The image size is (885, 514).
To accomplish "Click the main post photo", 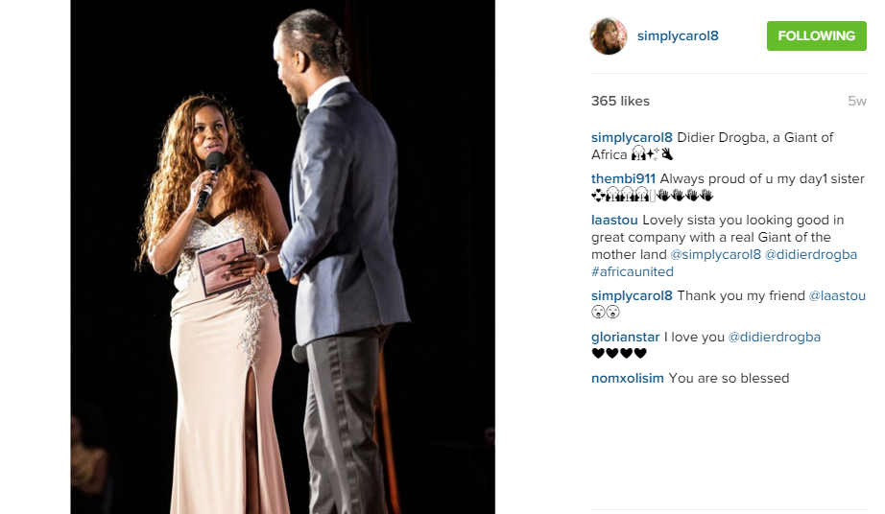I will pos(283,257).
